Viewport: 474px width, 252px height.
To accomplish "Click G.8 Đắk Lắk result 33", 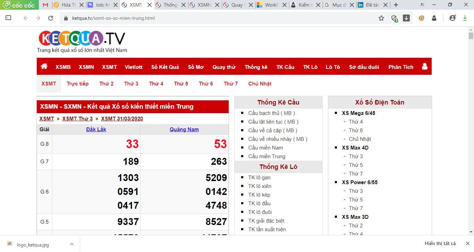I will 132,144.
